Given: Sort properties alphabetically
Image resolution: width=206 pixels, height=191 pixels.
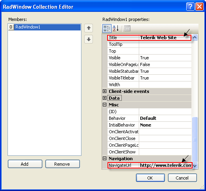Looking at the screenshot, I should pos(116,28).
